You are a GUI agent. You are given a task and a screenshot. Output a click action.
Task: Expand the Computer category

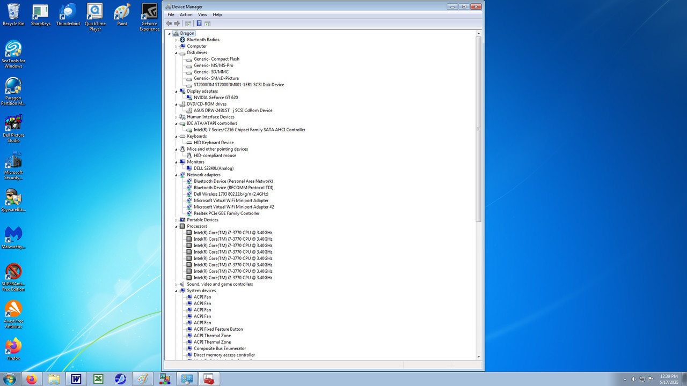tap(176, 46)
